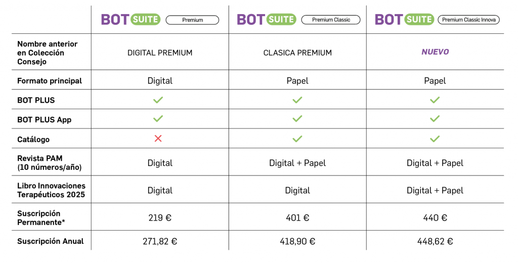Click the purple NUEVO label
518x263 pixels.
click(435, 52)
